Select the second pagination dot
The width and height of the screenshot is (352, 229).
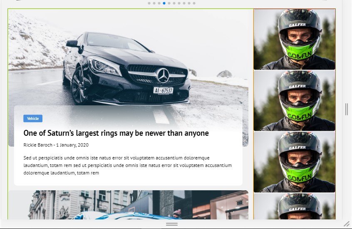click(x=154, y=3)
